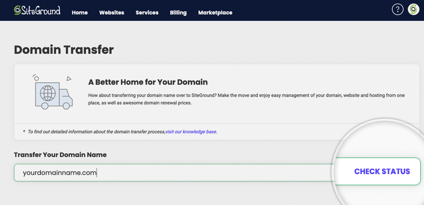Select 'A Better Home for Your Domain' heading
This screenshot has width=424, height=205.
tap(148, 82)
